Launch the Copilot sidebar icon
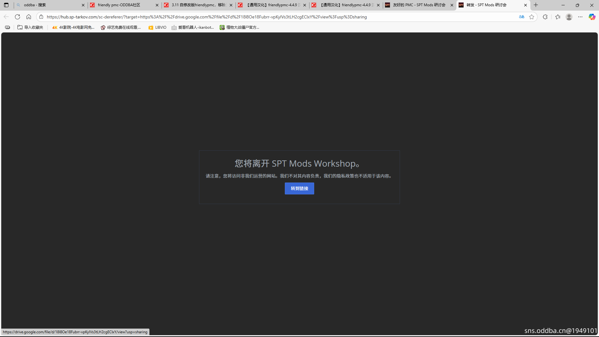Screen dimensions: 599x337 (592, 17)
